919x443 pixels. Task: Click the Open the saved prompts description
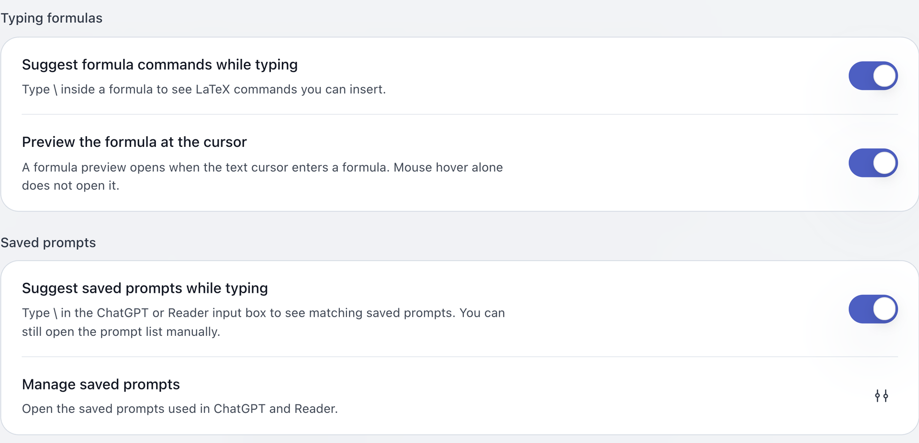pyautogui.click(x=180, y=409)
